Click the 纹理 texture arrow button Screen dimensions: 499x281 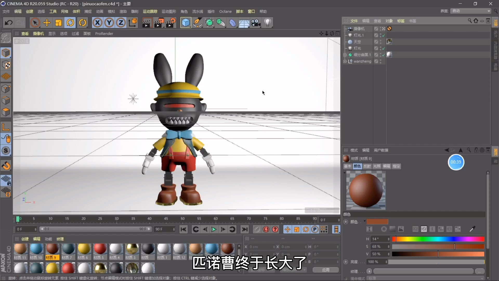tap(369, 271)
